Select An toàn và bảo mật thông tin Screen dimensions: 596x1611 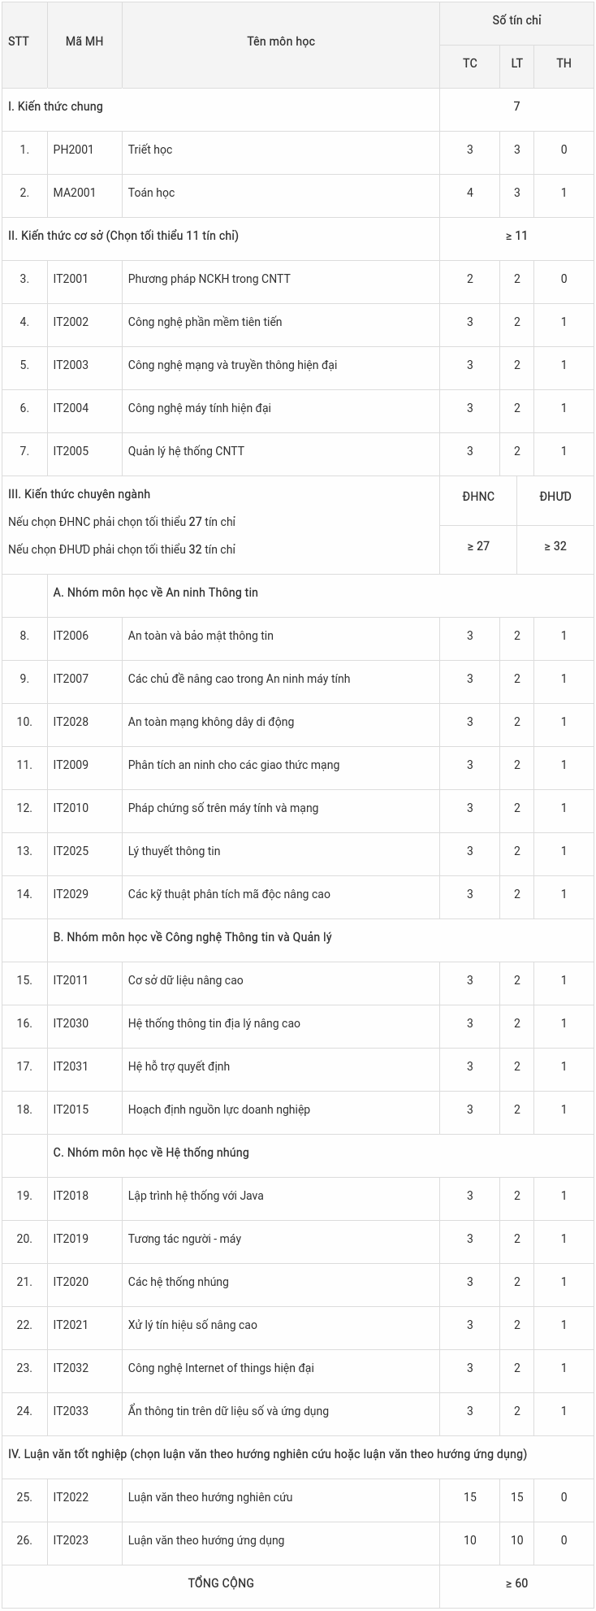(201, 636)
